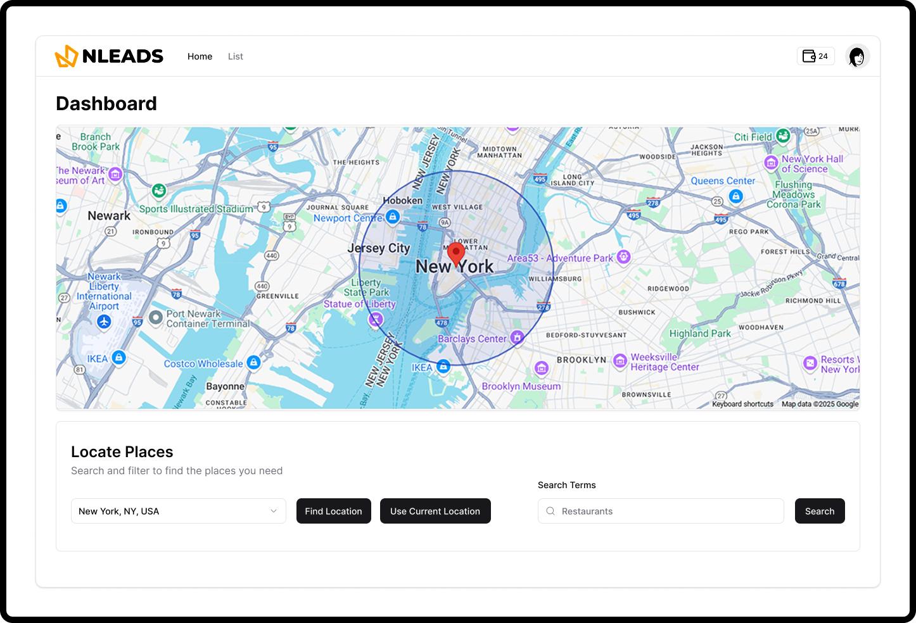Click the Area53 Adventure Park marker

click(x=623, y=257)
